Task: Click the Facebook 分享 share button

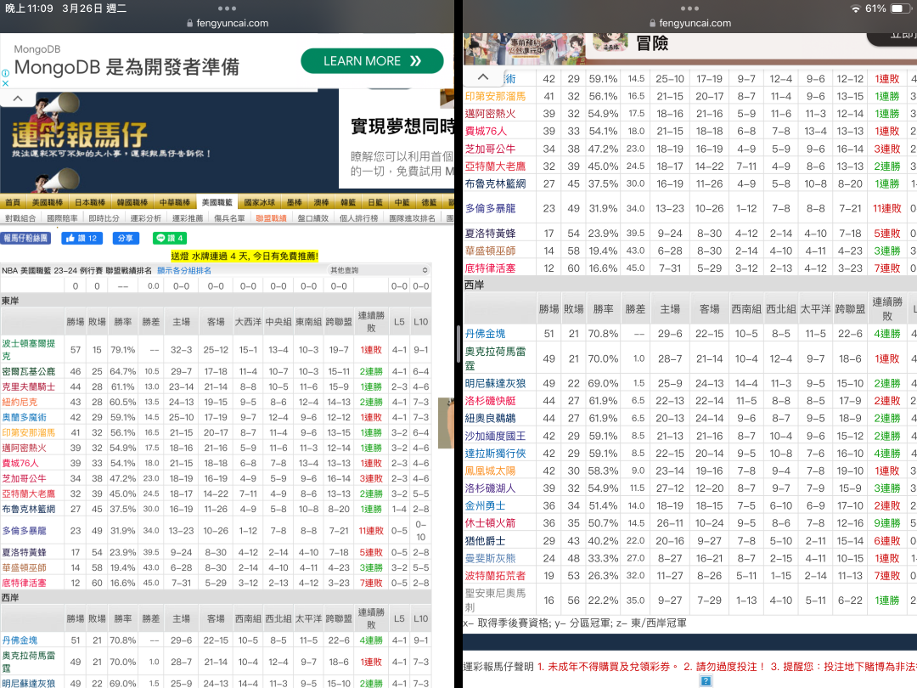Action: point(125,238)
